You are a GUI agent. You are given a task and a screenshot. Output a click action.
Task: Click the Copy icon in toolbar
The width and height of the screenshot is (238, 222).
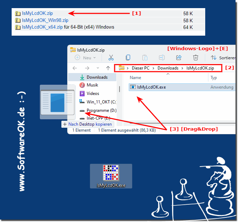tap(128, 58)
